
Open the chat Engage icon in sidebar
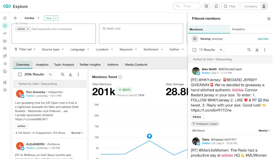pyautogui.click(x=5, y=56)
